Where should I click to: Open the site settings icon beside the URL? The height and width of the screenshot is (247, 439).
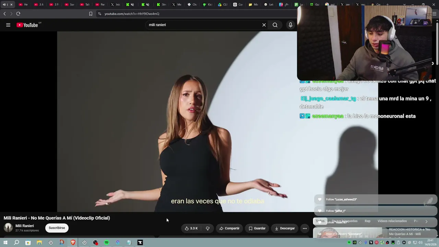coord(99,14)
